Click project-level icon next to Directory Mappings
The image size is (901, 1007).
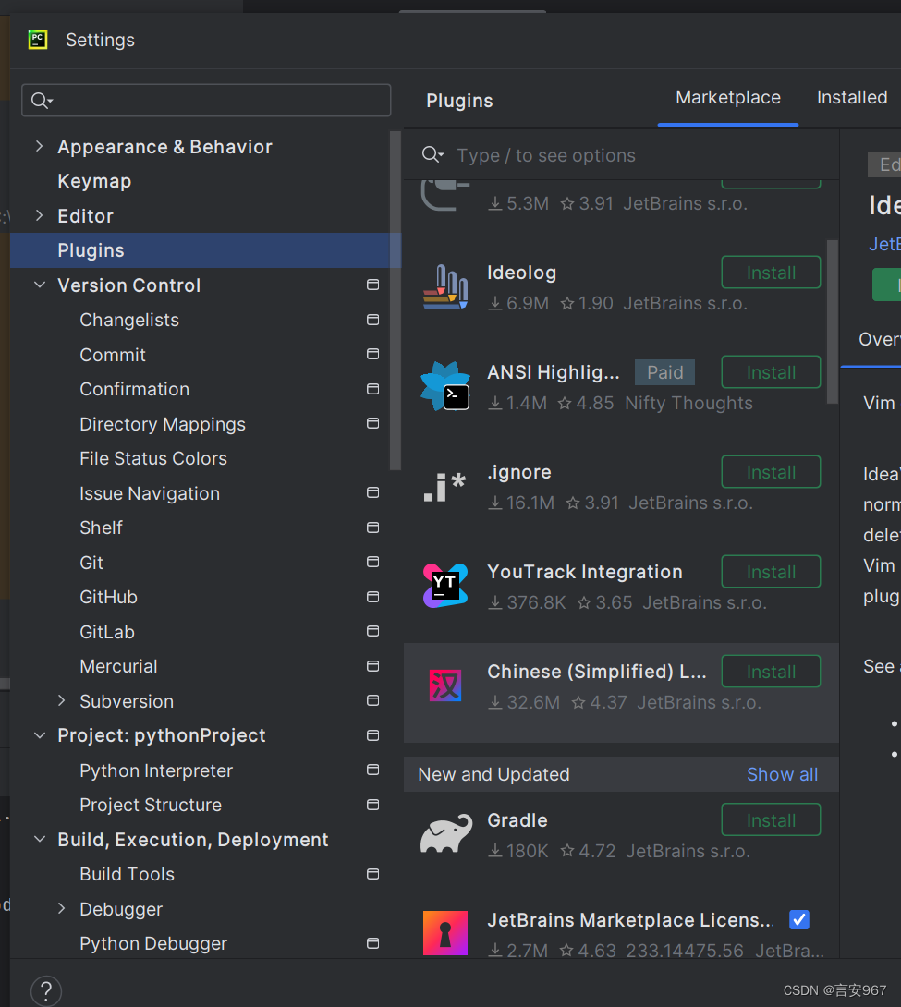[372, 423]
